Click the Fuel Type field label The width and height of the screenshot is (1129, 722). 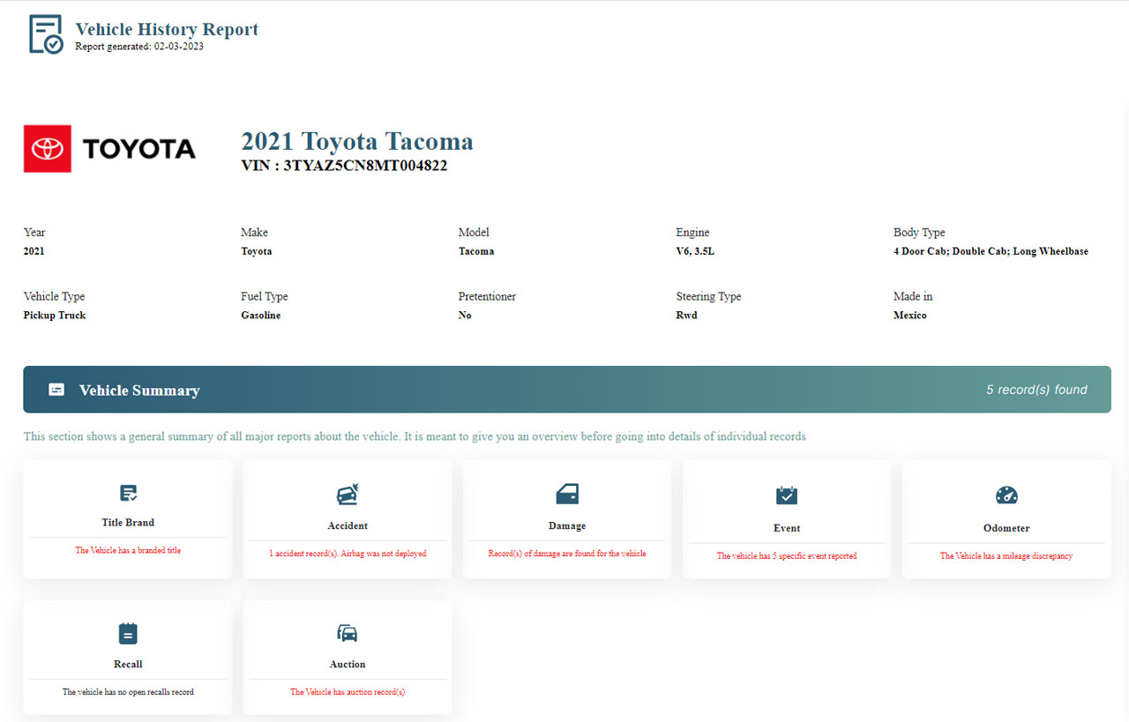265,297
